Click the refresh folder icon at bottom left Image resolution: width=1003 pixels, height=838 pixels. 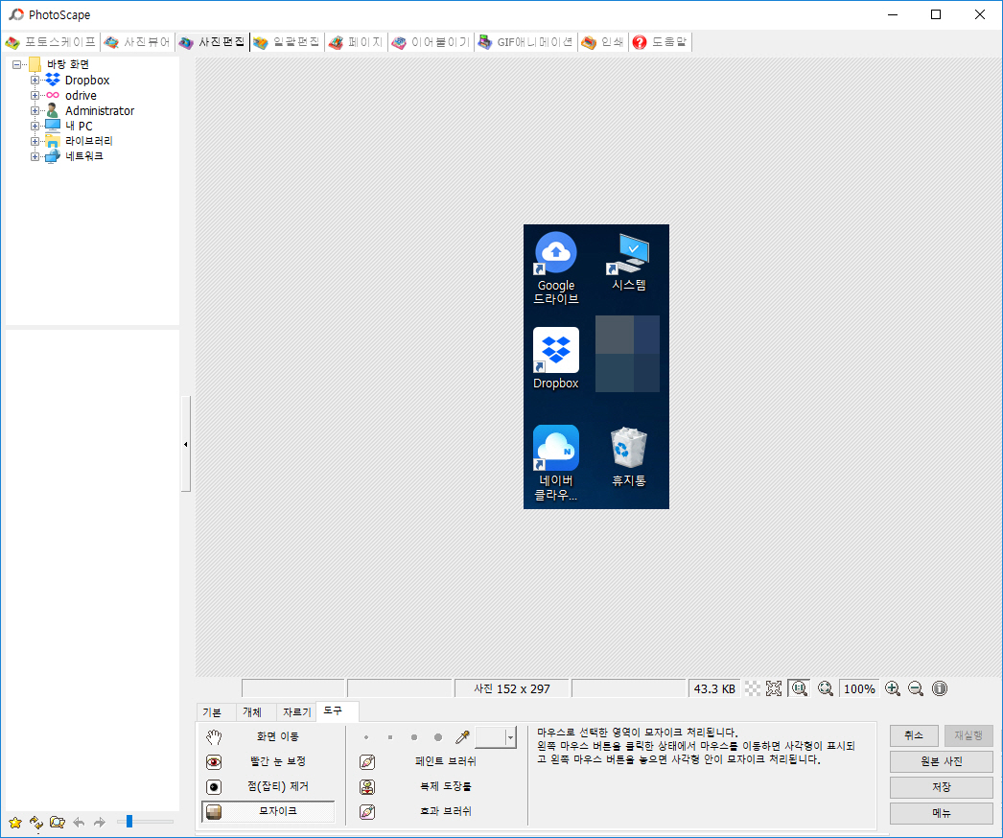coord(36,822)
